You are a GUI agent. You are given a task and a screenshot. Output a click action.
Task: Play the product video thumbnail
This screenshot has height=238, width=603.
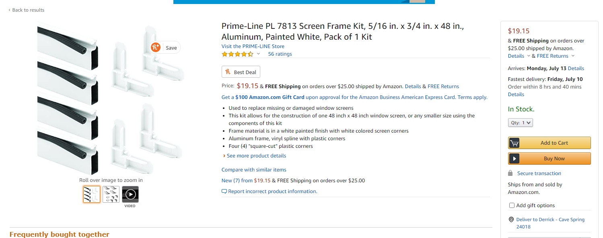pos(130,194)
